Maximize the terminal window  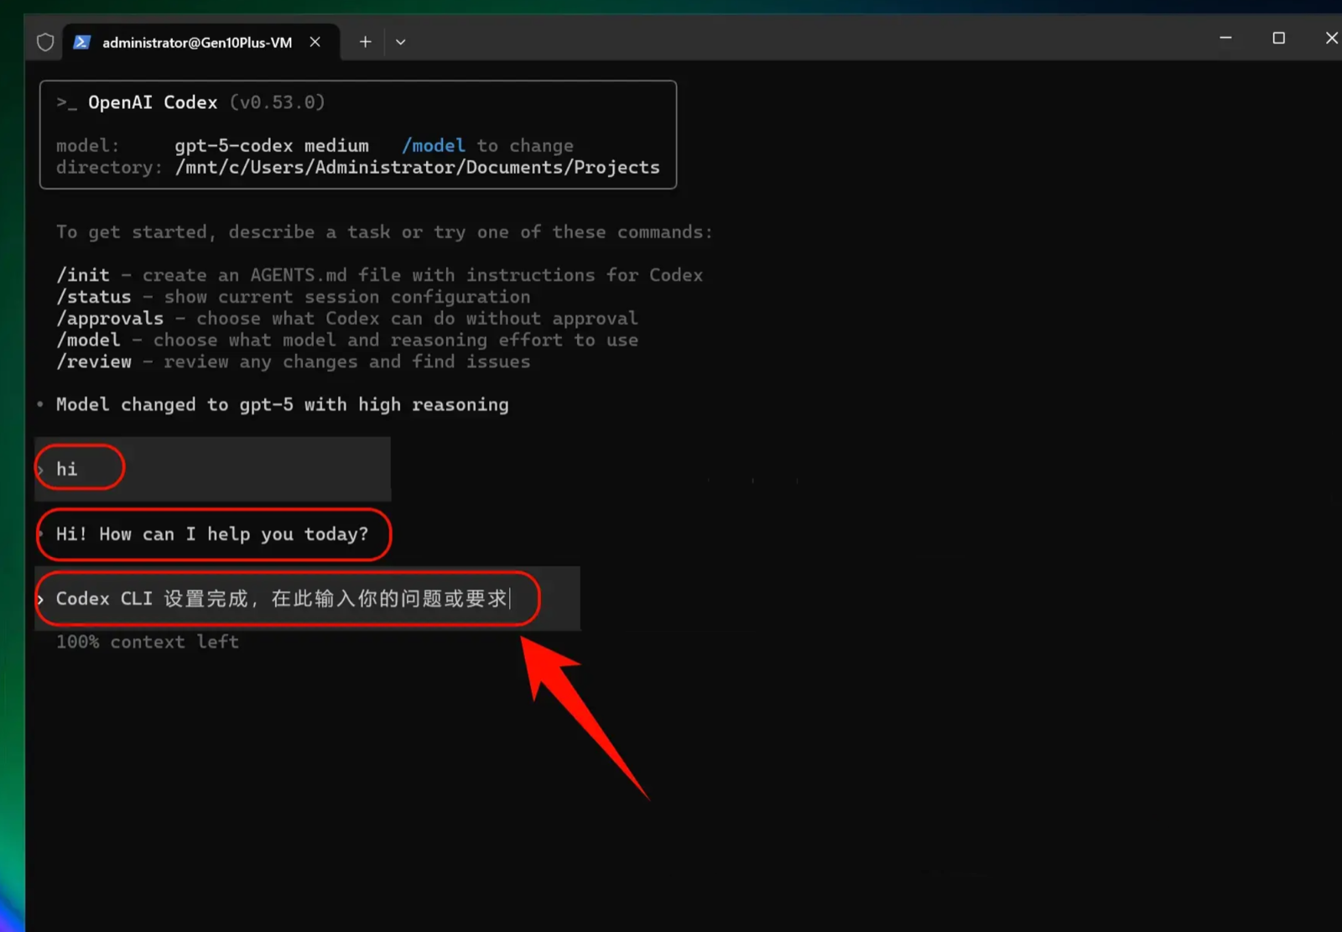(1278, 38)
